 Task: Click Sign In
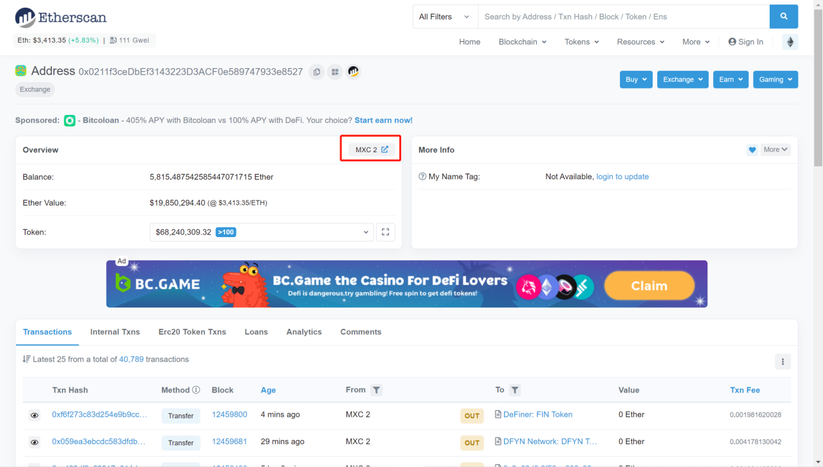coord(746,42)
